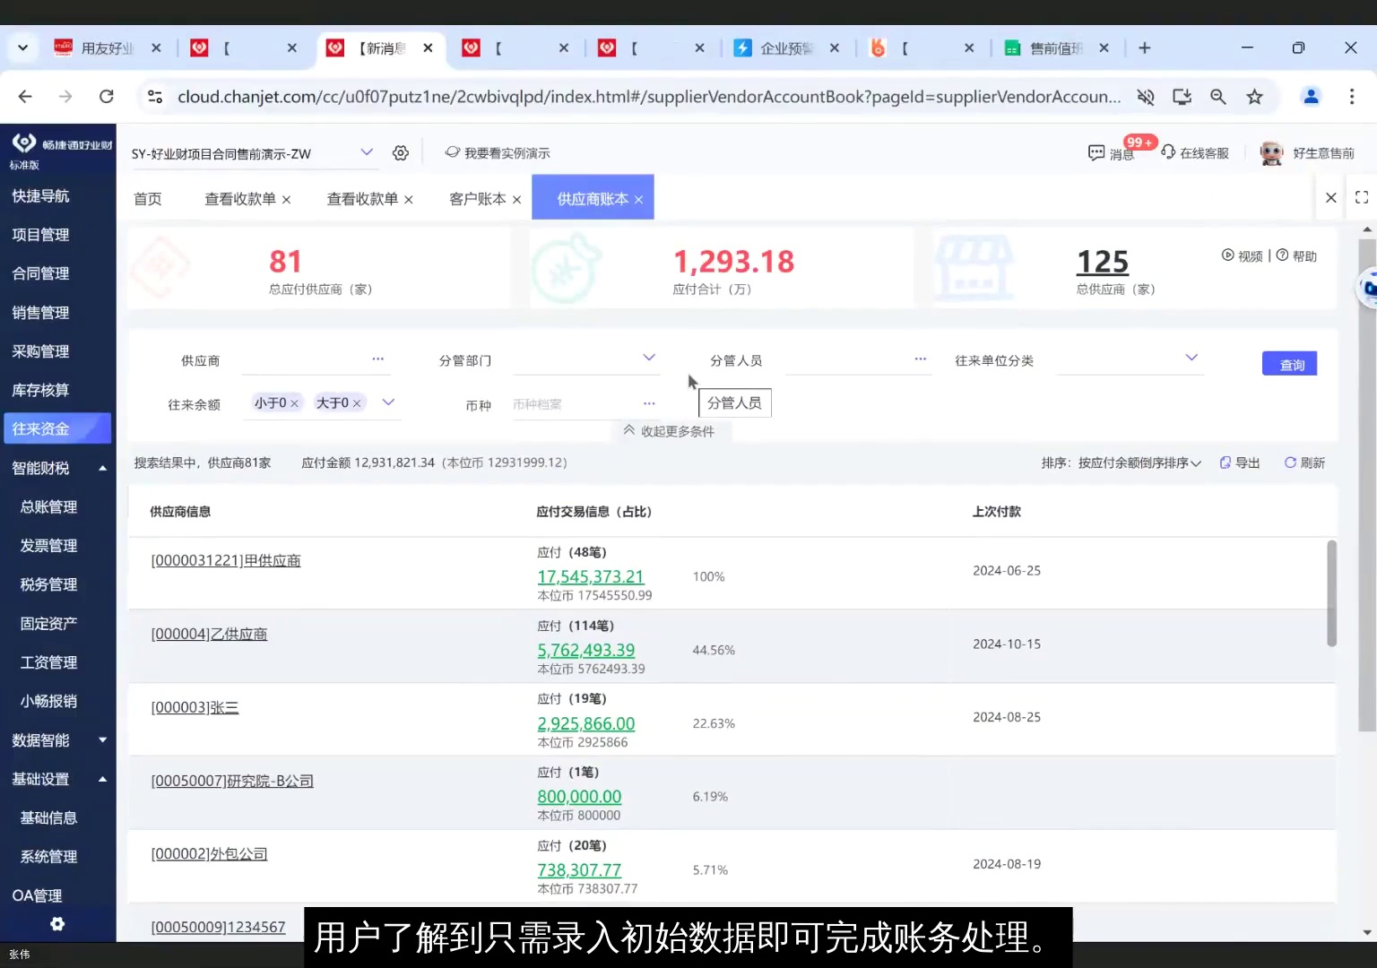The width and height of the screenshot is (1377, 968).
Task: Click the 查询 query button
Action: [x=1289, y=363]
